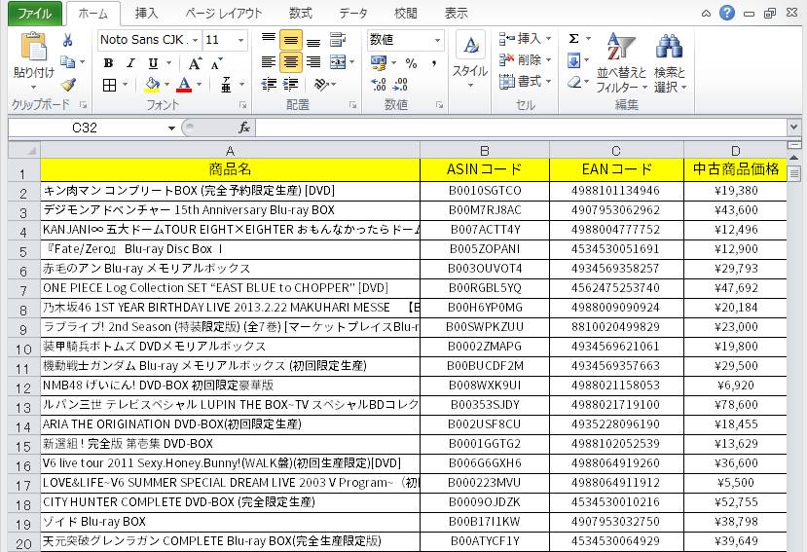This screenshot has width=807, height=552.
Task: Apply comma style format
Action: (x=434, y=63)
